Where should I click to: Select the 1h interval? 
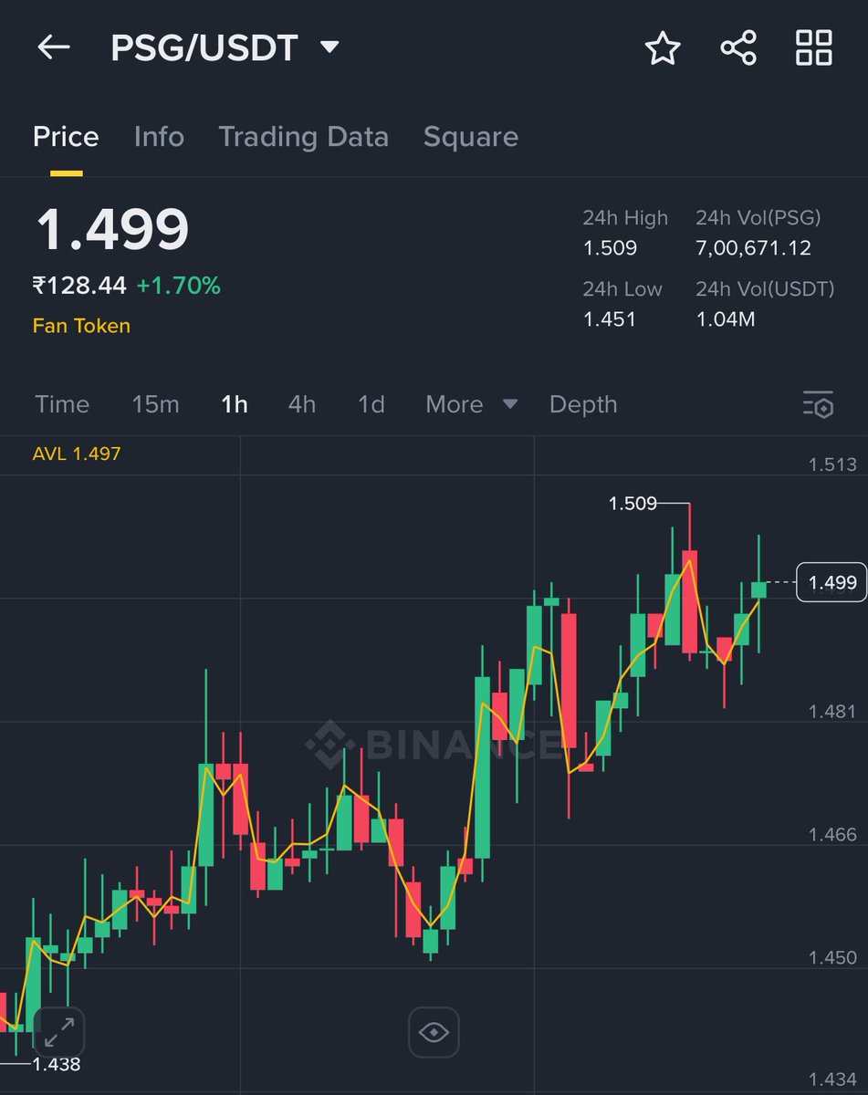click(x=235, y=404)
